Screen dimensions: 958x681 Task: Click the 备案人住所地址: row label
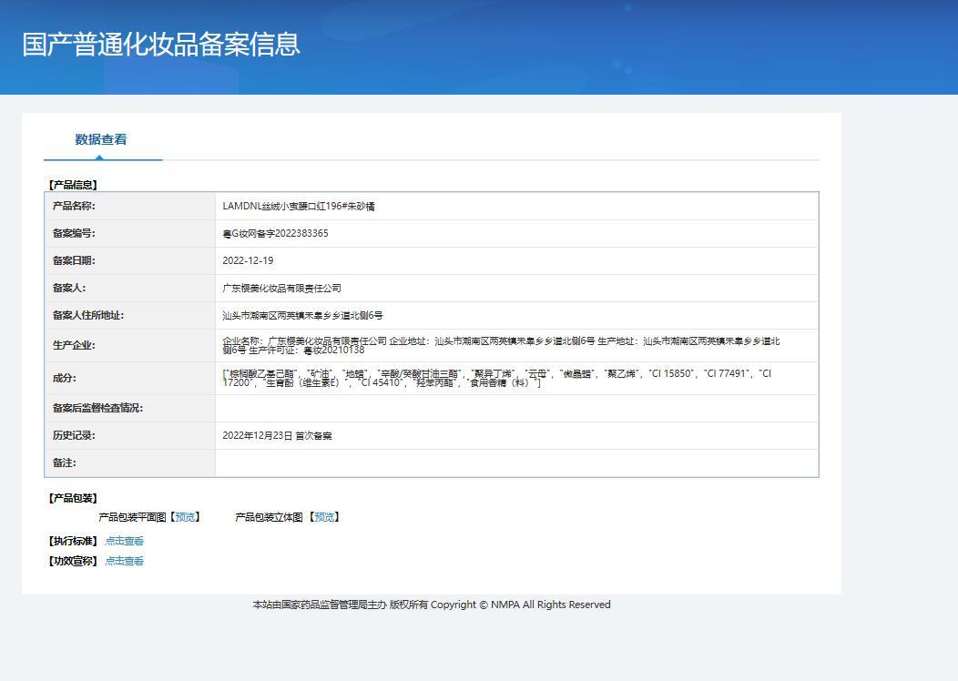pyautogui.click(x=88, y=316)
